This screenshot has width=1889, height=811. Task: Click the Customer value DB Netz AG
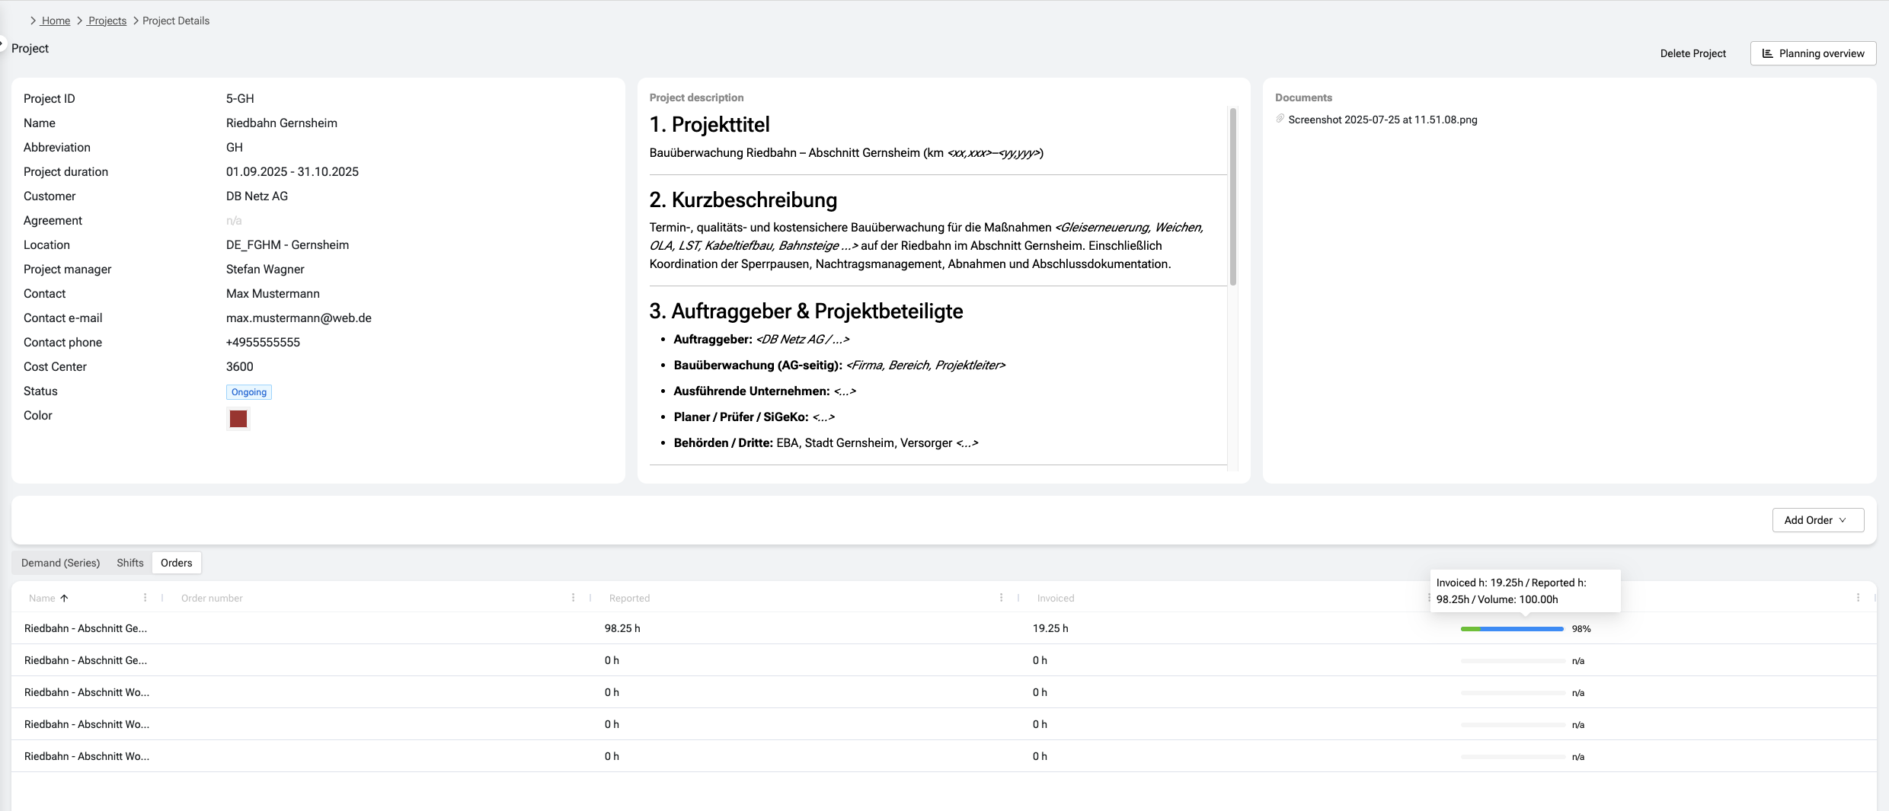pyautogui.click(x=257, y=196)
